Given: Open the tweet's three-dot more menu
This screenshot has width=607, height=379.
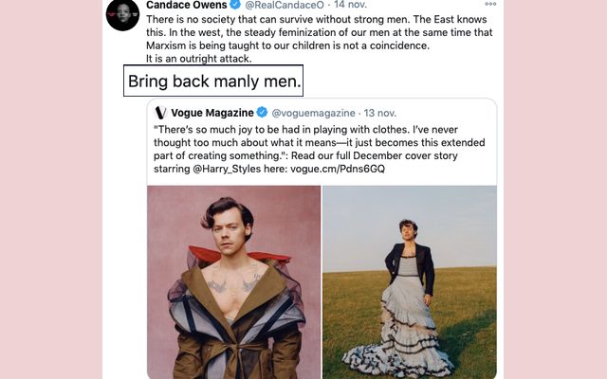Looking at the screenshot, I should (x=490, y=5).
